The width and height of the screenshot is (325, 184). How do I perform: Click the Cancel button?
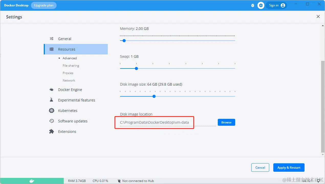260,168
